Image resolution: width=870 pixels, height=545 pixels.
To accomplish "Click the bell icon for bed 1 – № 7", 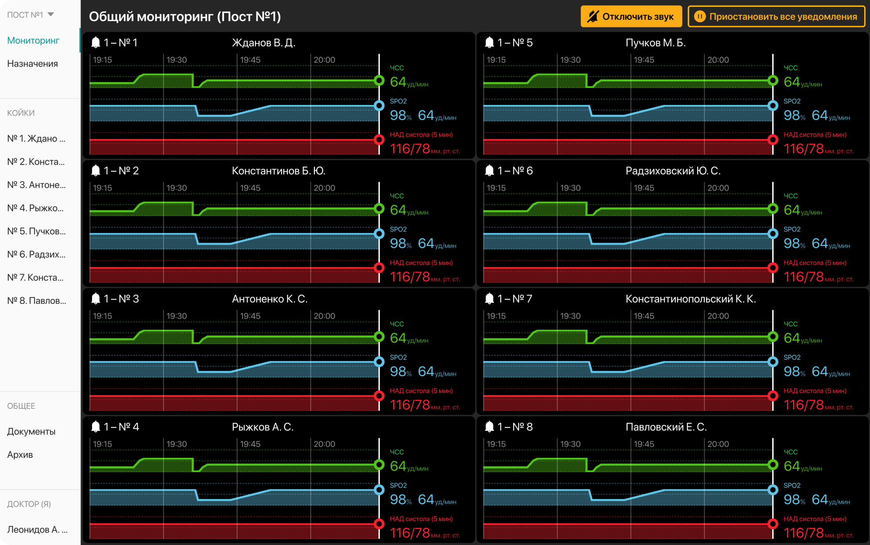I will pyautogui.click(x=489, y=298).
